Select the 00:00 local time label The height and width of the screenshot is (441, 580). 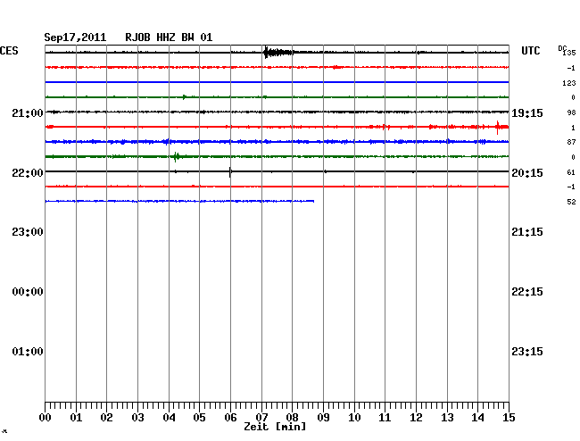[28, 292]
